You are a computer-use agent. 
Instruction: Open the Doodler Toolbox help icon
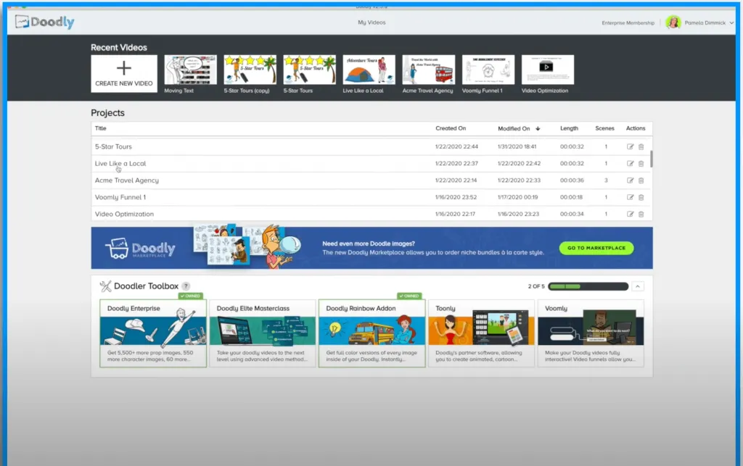point(186,286)
